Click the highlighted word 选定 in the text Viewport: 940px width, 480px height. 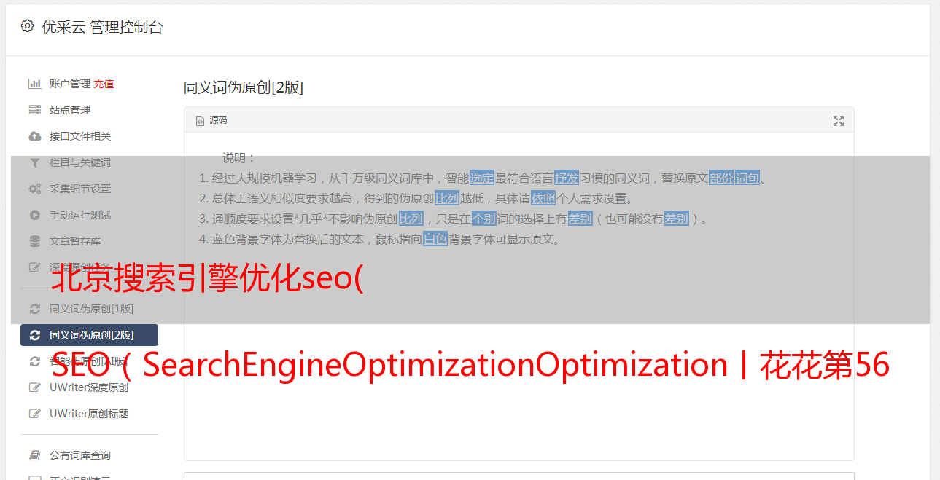tap(482, 178)
